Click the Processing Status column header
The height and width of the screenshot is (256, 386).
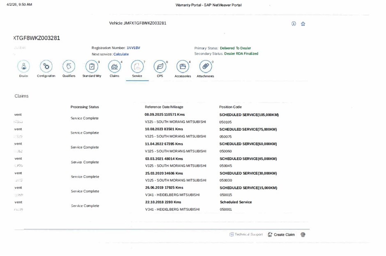85,107
